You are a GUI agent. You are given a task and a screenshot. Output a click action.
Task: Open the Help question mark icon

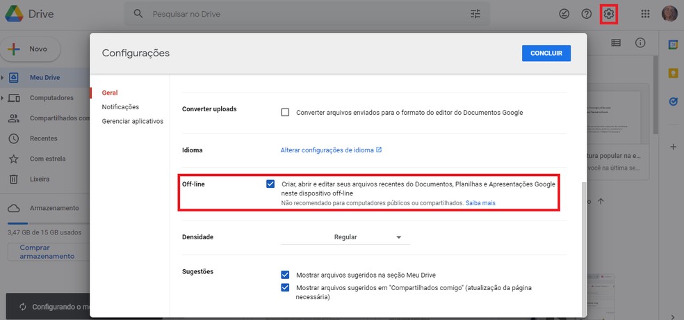pyautogui.click(x=586, y=14)
